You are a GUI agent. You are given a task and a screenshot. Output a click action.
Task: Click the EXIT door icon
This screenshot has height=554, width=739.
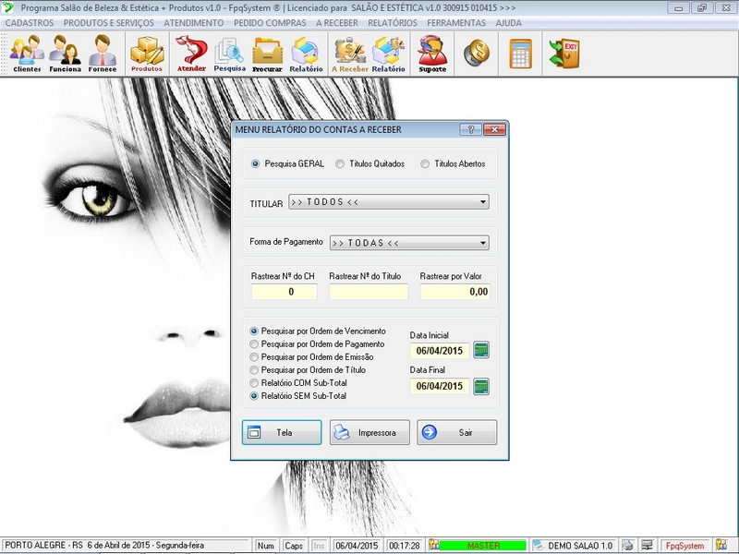click(564, 53)
